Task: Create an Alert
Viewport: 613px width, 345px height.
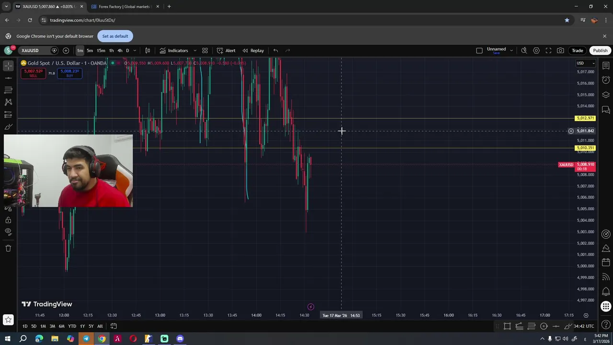Action: [x=226, y=50]
